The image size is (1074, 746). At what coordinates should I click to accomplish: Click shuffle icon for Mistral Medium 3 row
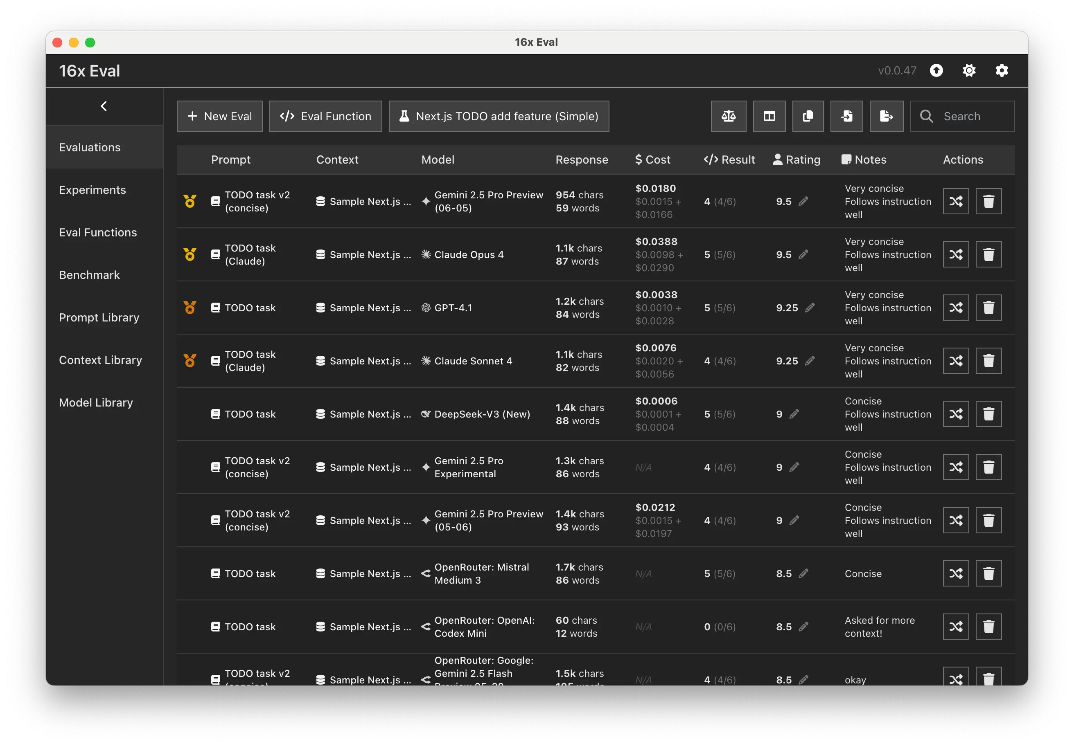(x=956, y=573)
